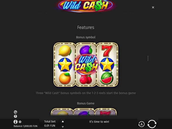
Task: Click the Bonus Game heading
Action: 86,103
